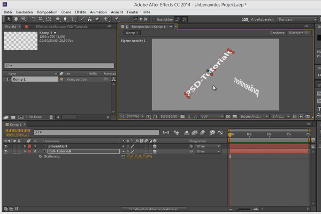Select the Eraser tool
This screenshot has height=214, width=321.
[97, 19]
